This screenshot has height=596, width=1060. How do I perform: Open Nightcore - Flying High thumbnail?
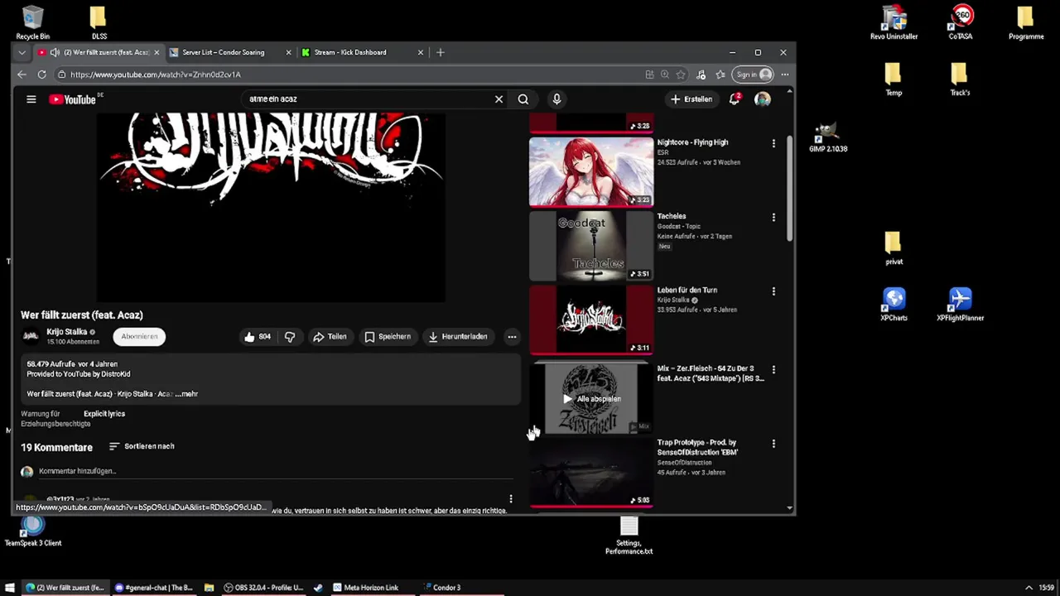tap(591, 172)
